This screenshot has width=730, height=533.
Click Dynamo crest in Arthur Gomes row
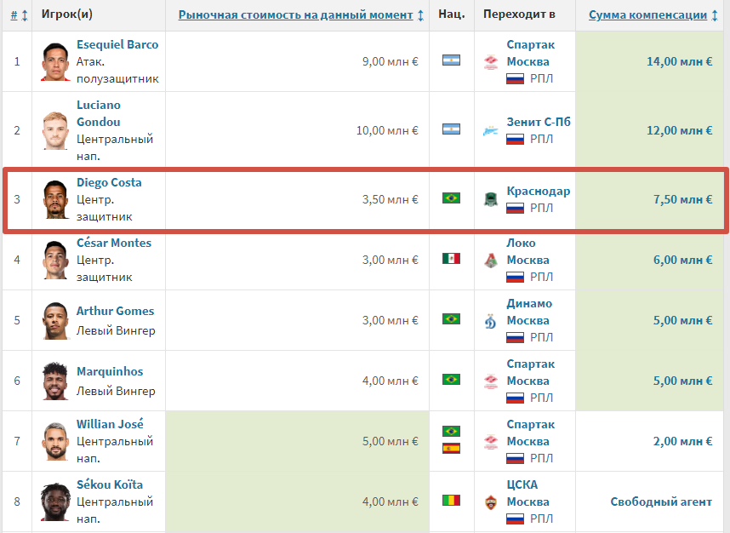pyautogui.click(x=491, y=320)
